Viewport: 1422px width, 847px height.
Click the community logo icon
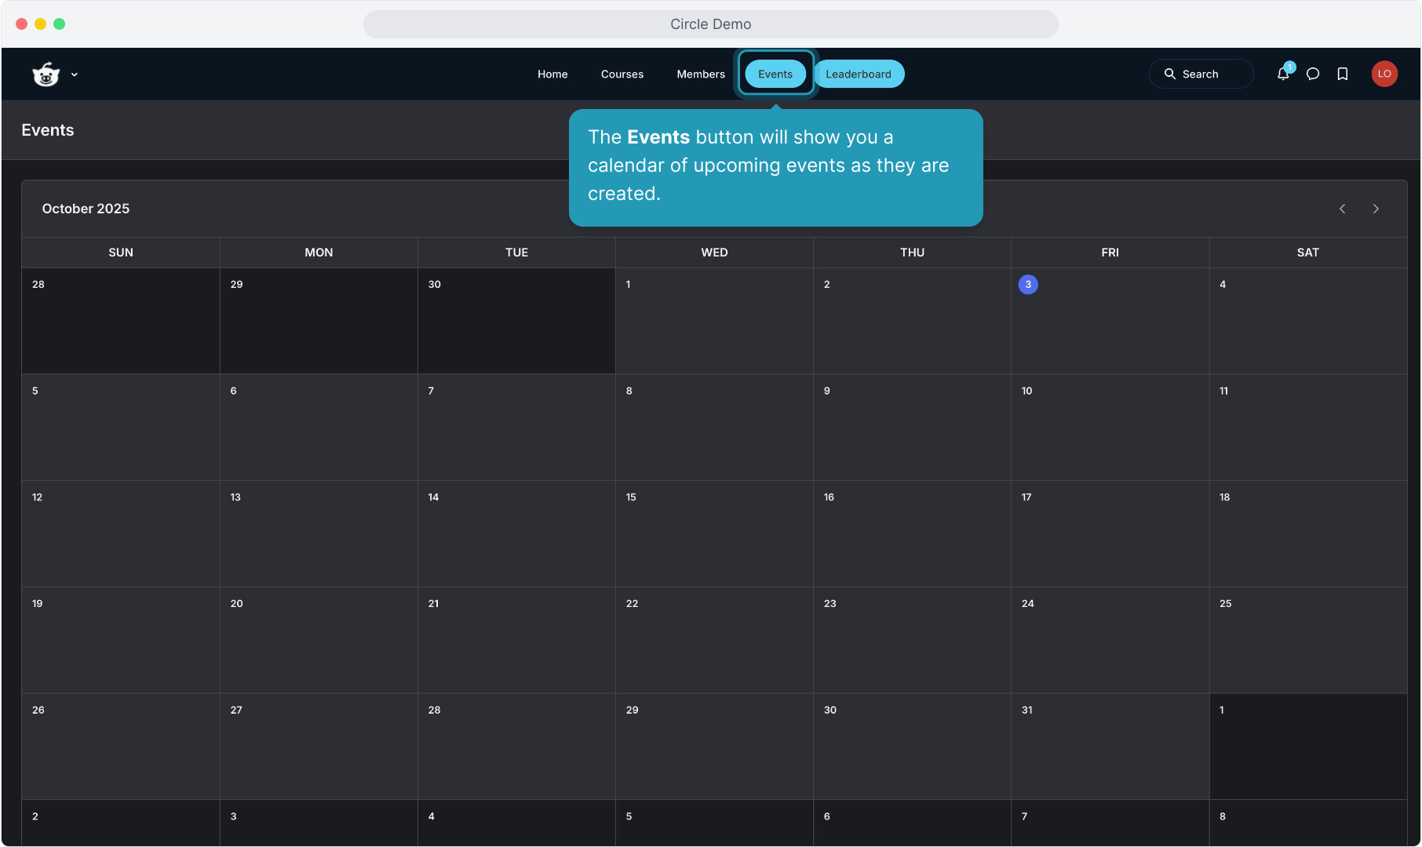pos(46,75)
